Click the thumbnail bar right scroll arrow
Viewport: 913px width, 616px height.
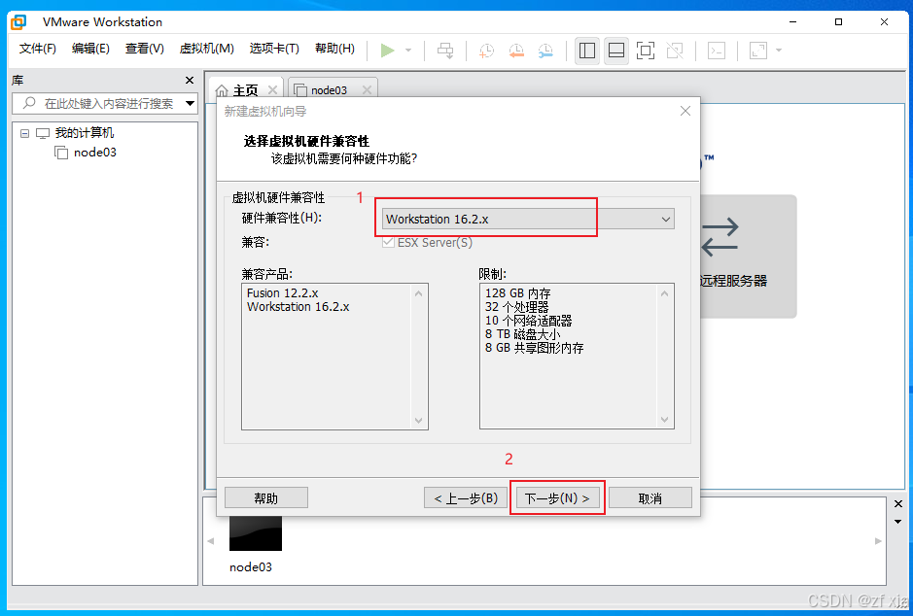878,541
